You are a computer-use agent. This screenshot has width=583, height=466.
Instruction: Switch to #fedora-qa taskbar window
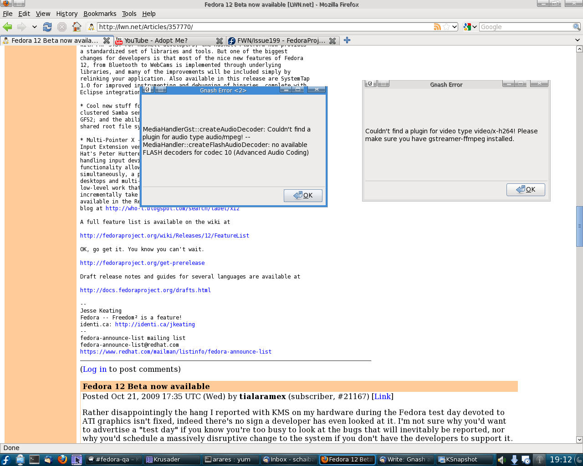(114, 460)
